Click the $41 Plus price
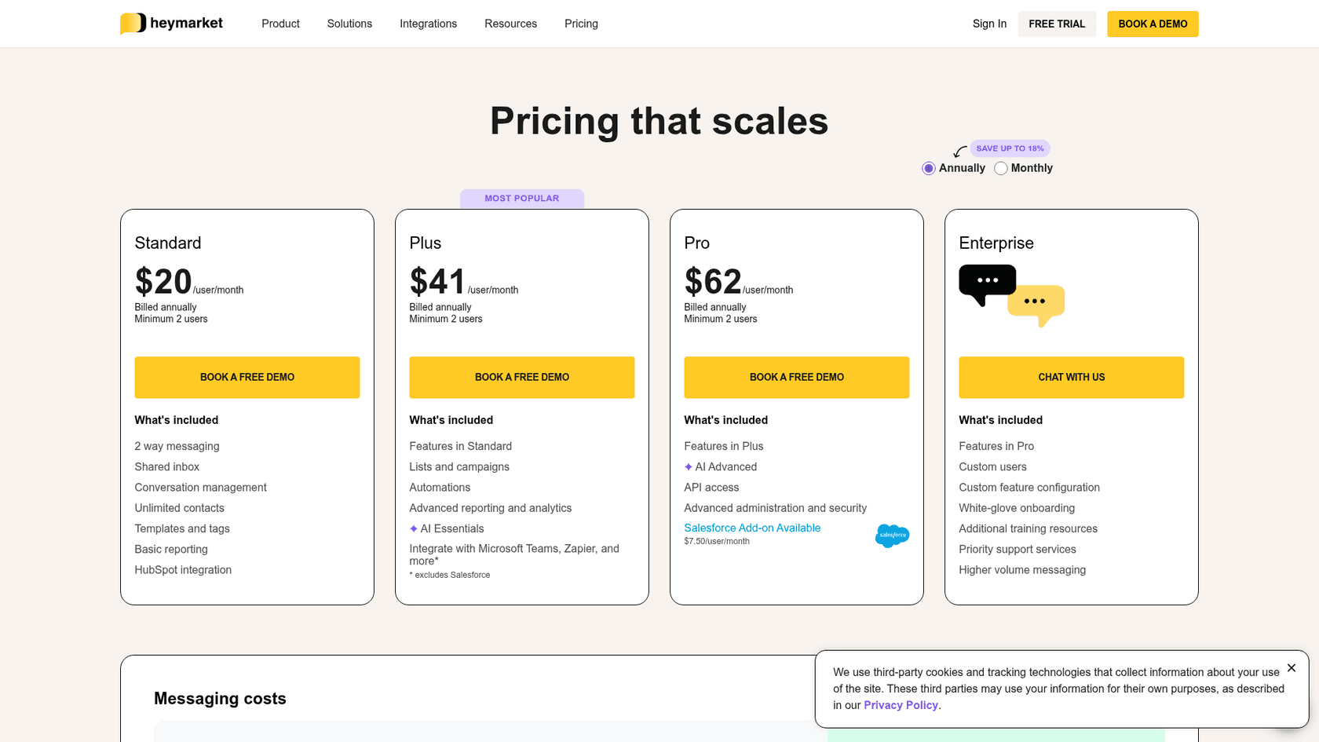This screenshot has width=1319, height=742. pyautogui.click(x=438, y=281)
